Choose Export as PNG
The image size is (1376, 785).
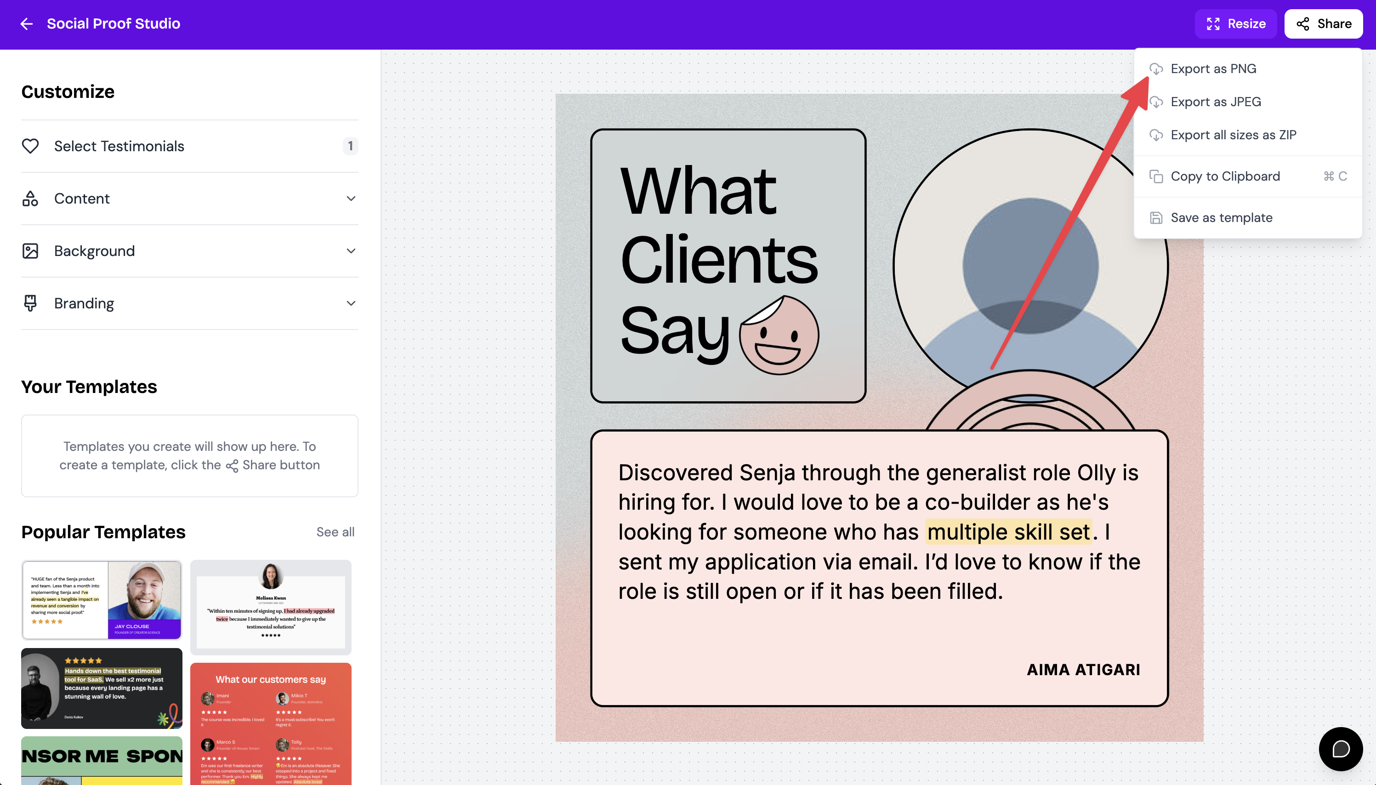(x=1247, y=68)
